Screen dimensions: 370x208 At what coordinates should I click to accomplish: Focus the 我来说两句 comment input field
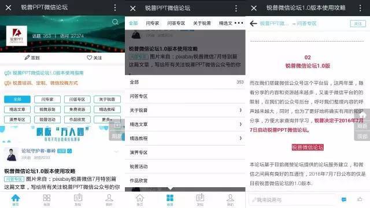tap(293, 200)
